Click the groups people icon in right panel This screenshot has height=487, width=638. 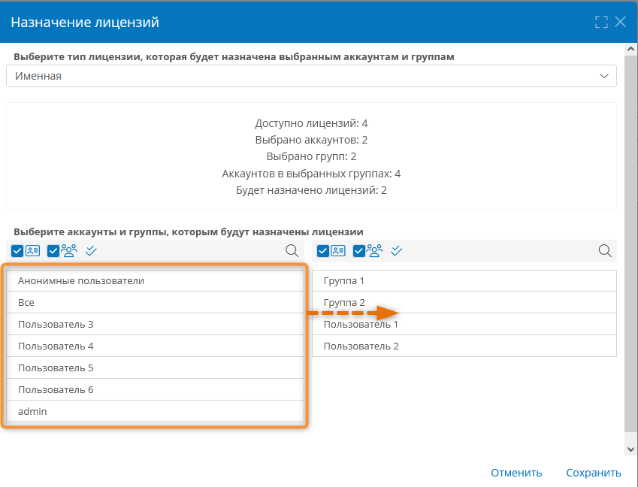point(374,250)
